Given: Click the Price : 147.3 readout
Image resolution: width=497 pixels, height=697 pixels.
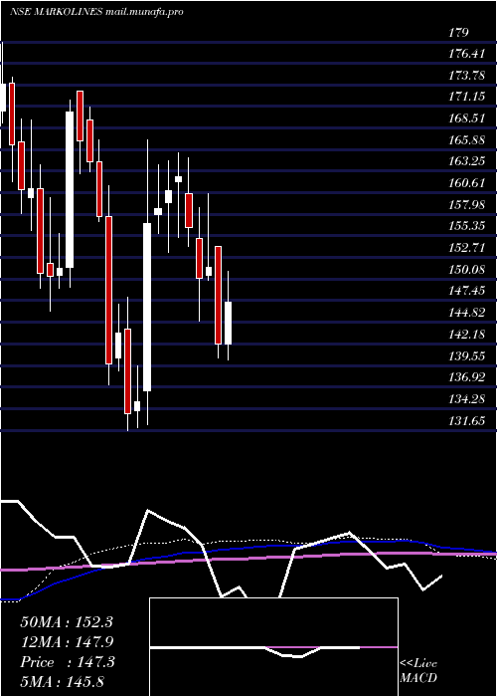Looking at the screenshot, I should 68,662.
